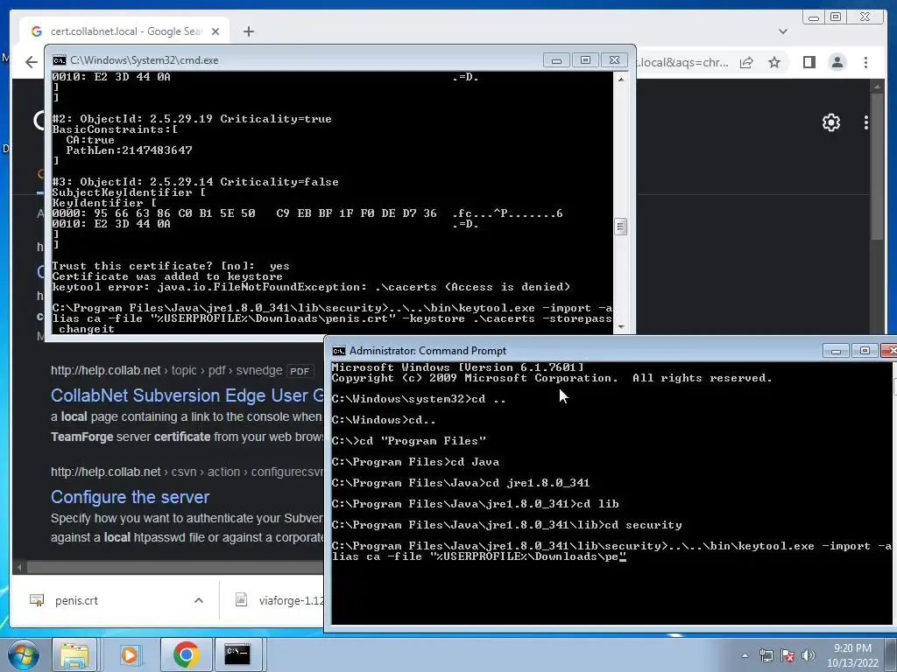Screen dimensions: 897x672
Task: Click the cmd.exe window title icon
Action: click(x=59, y=60)
